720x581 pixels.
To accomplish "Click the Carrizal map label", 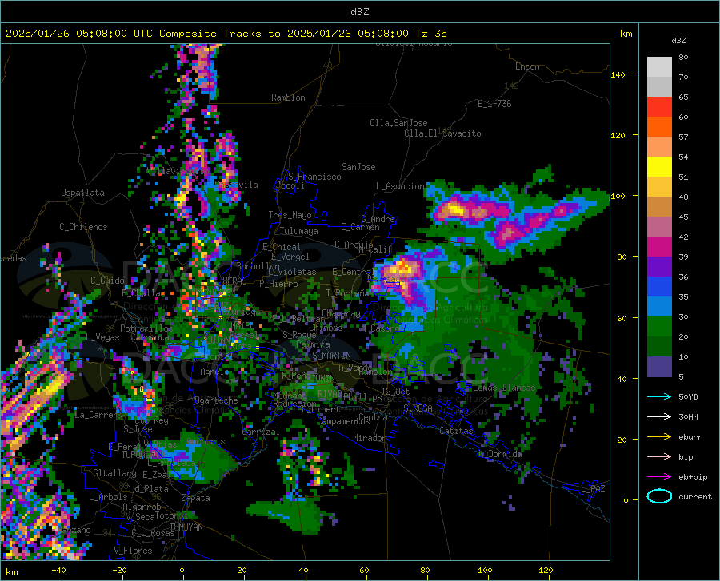I will [260, 432].
